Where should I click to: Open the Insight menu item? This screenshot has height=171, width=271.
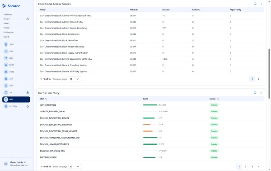pyautogui.click(x=7, y=19)
